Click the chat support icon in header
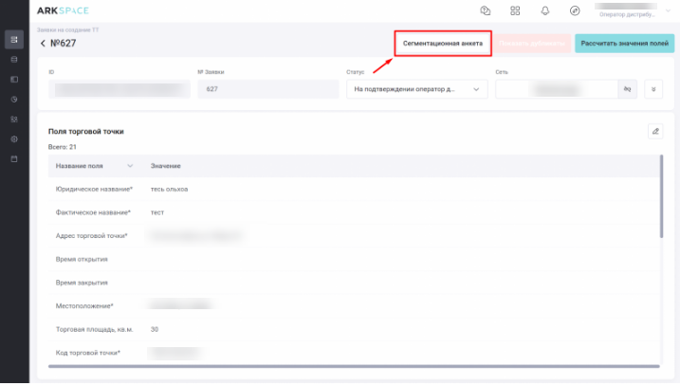The width and height of the screenshot is (680, 386). click(x=486, y=11)
